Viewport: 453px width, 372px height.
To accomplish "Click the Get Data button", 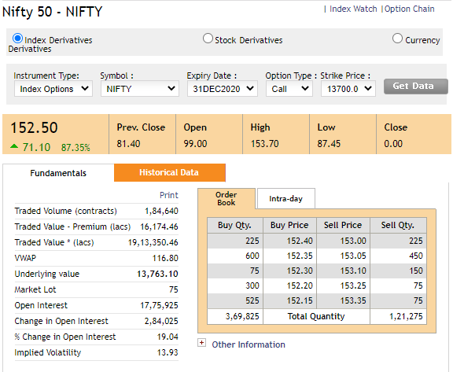I will (416, 87).
